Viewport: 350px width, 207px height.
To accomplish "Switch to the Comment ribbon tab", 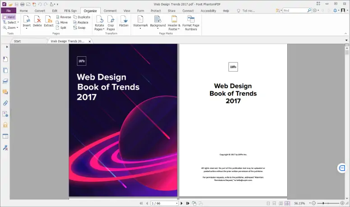I will 110,10.
